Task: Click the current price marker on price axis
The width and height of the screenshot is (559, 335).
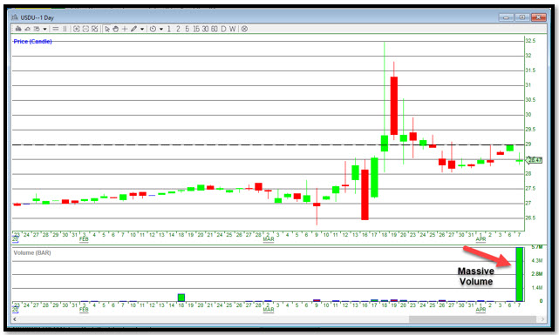Action: [534, 160]
